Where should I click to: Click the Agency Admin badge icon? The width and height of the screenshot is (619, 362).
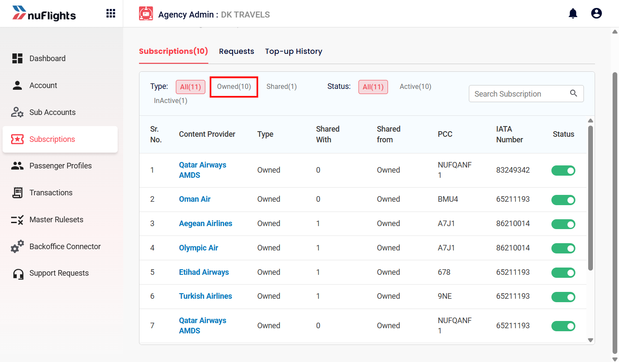click(146, 14)
